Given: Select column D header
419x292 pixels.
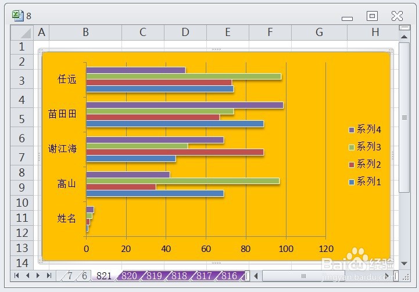Looking at the screenshot, I should tap(185, 33).
